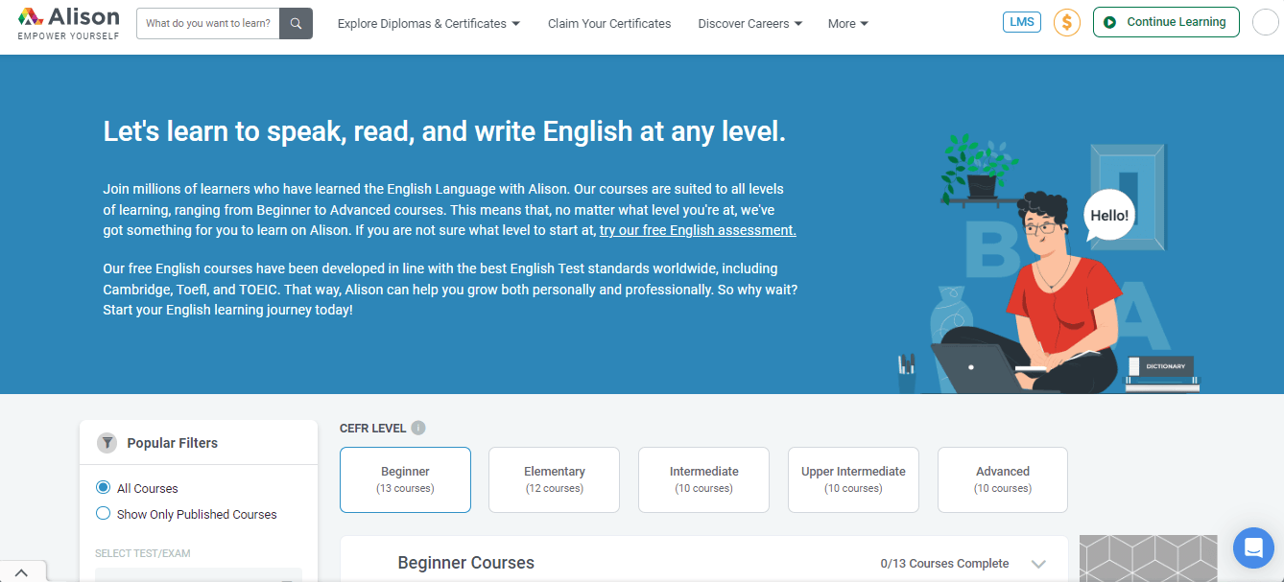Select the All Courses radio button

tap(104, 488)
